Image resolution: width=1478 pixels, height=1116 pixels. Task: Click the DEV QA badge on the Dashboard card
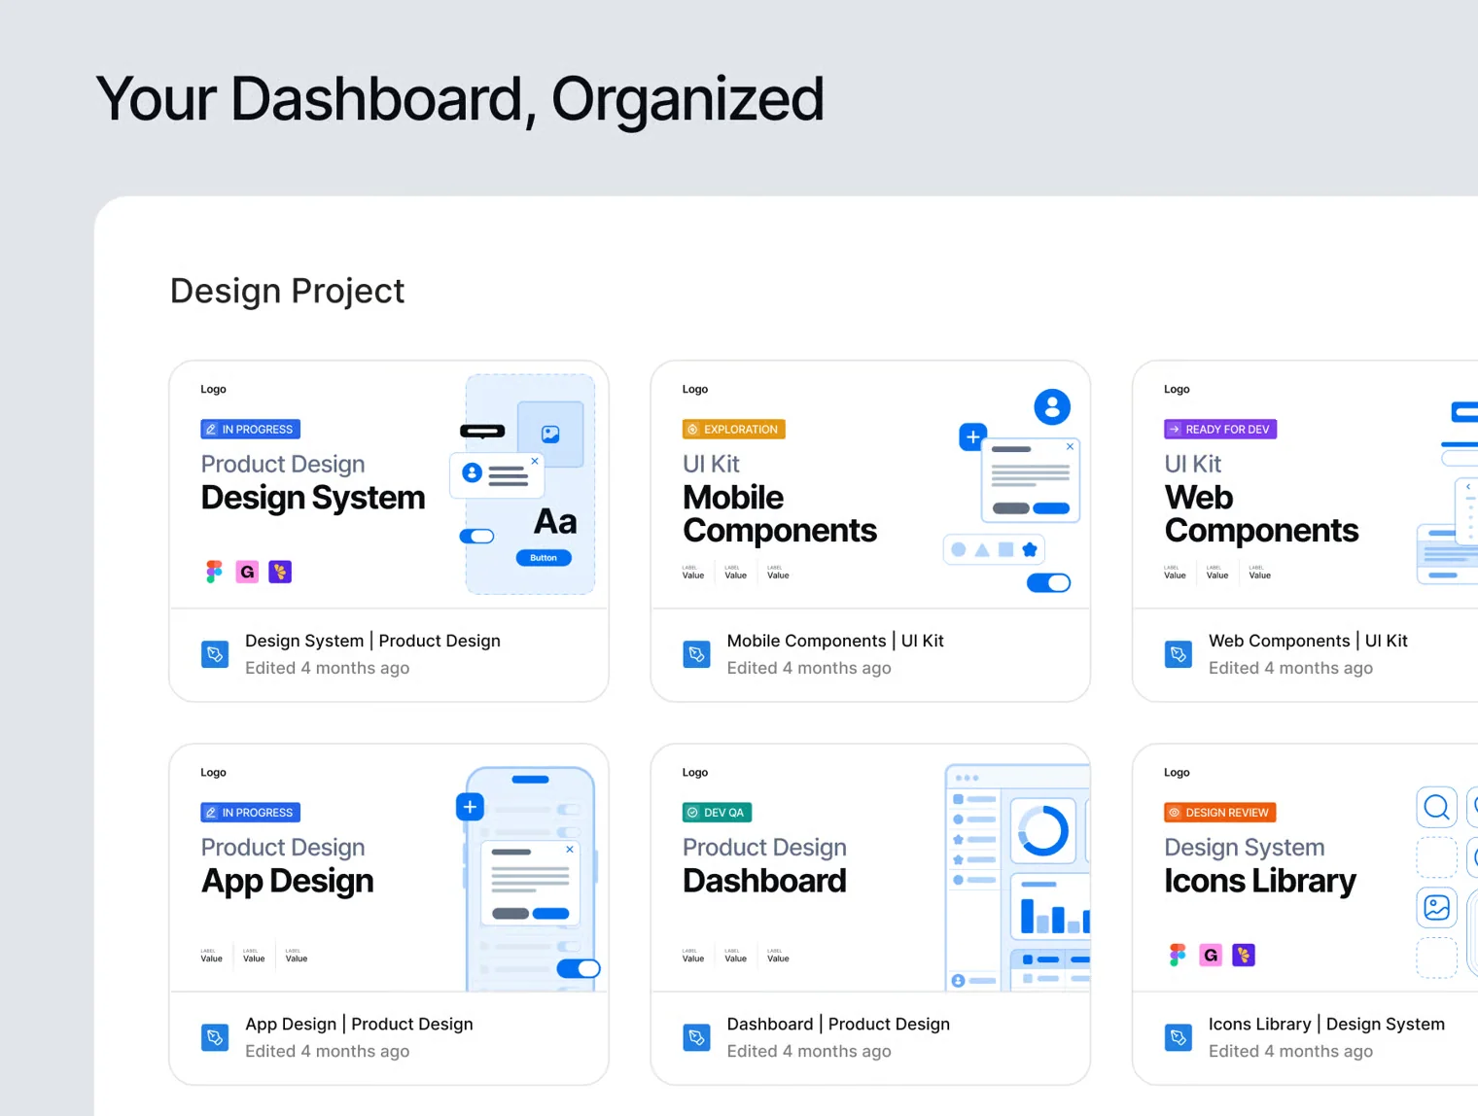[718, 812]
